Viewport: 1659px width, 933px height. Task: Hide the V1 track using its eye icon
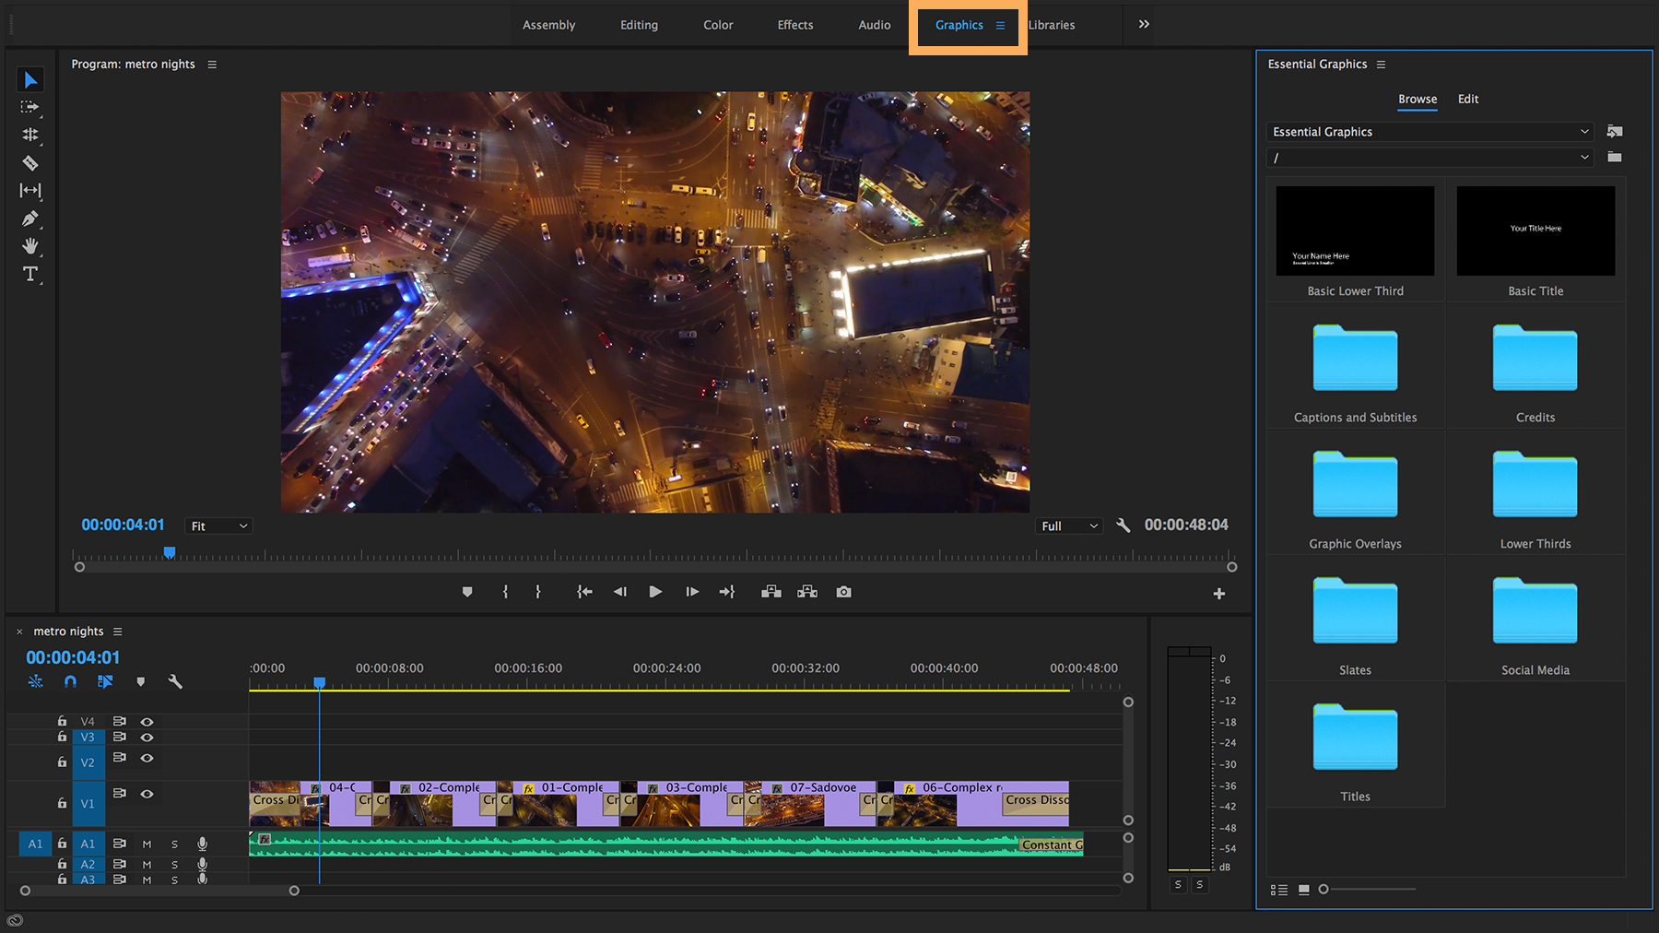[x=147, y=793]
